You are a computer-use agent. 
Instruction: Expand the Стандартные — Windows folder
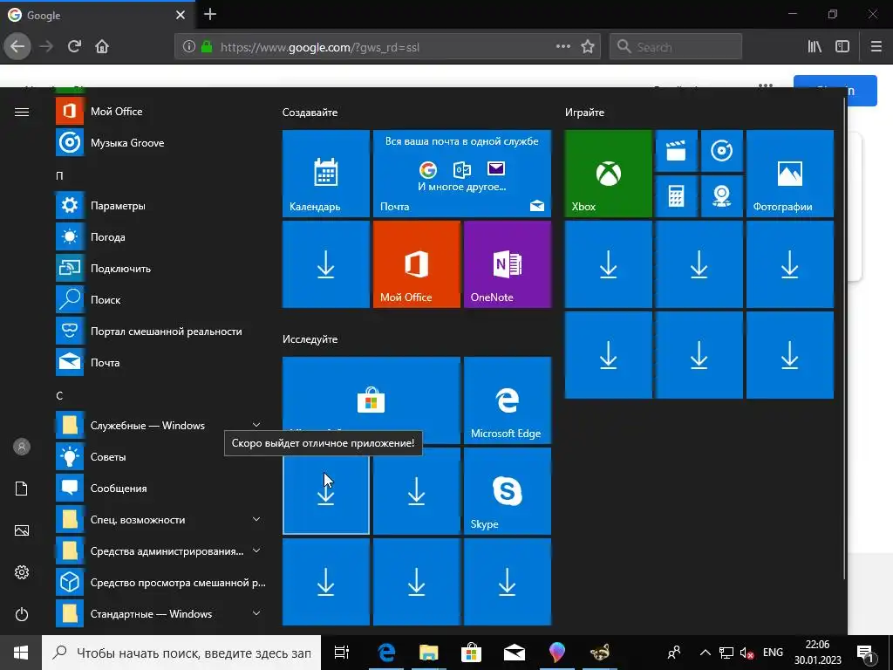(161, 613)
